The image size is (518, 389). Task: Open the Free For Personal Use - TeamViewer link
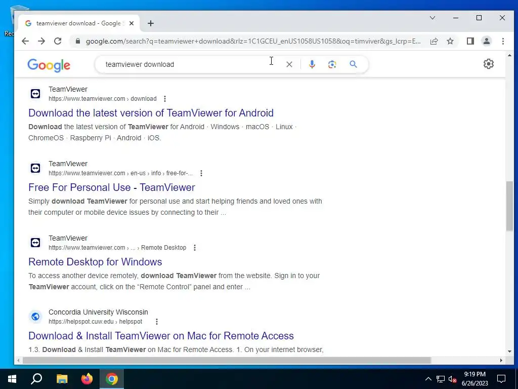point(112,187)
